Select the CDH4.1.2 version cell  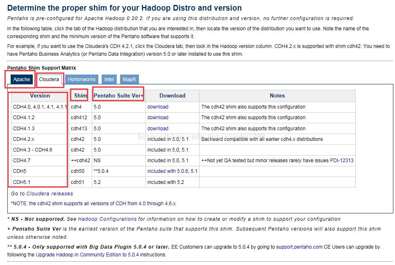(40, 118)
